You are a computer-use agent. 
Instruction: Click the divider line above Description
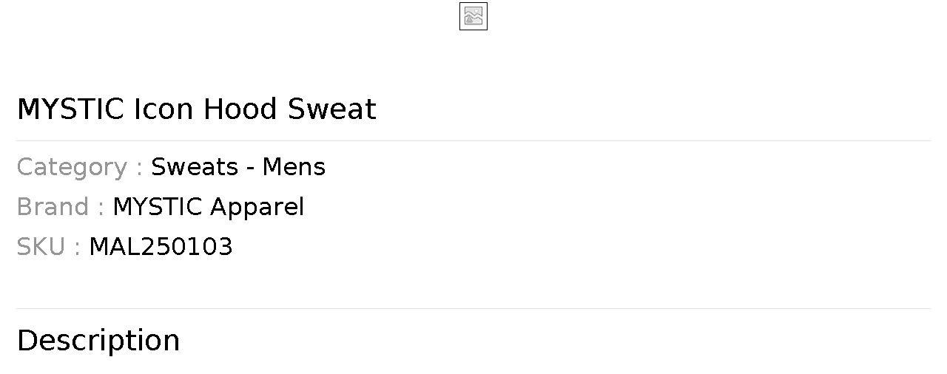[473, 308]
